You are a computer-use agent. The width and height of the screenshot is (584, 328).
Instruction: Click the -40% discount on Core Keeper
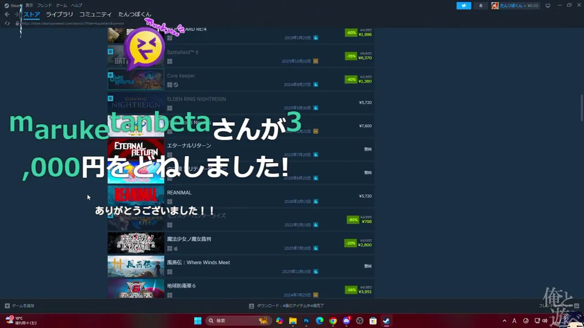[x=351, y=79]
